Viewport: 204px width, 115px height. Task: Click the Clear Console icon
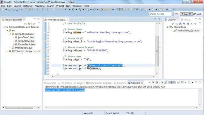pyautogui.click(x=162, y=82)
